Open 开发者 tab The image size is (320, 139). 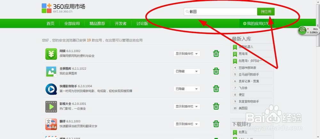coord(121,24)
